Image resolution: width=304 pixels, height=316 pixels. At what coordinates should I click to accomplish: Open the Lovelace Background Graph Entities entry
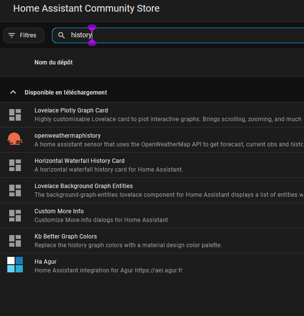(x=152, y=190)
